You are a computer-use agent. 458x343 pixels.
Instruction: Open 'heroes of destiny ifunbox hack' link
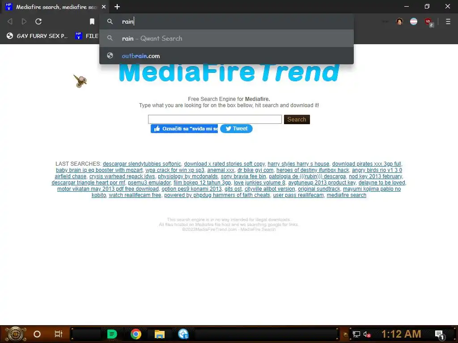313,170
